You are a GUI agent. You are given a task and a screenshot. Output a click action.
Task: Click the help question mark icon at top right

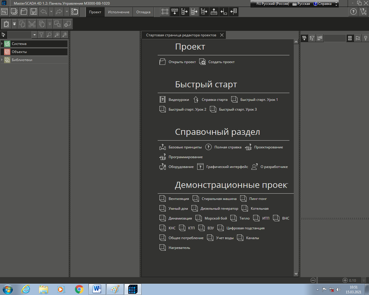tap(354, 12)
